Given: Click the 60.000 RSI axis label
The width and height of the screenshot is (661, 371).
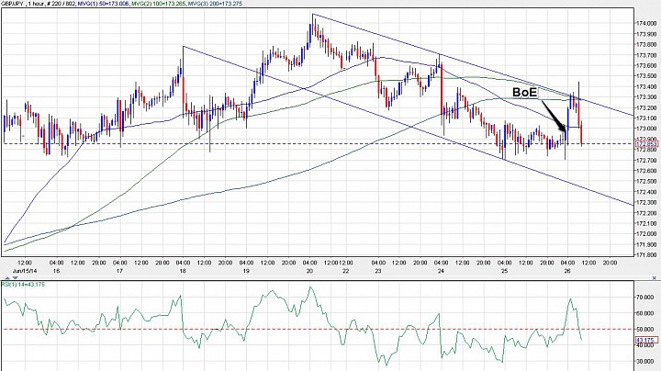Looking at the screenshot, I should click(645, 313).
